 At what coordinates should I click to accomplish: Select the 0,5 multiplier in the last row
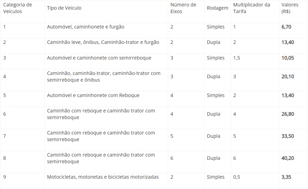point(237,177)
